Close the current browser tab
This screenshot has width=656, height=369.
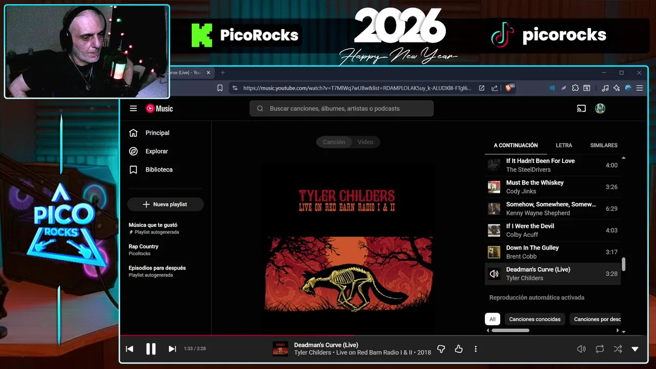(208, 73)
